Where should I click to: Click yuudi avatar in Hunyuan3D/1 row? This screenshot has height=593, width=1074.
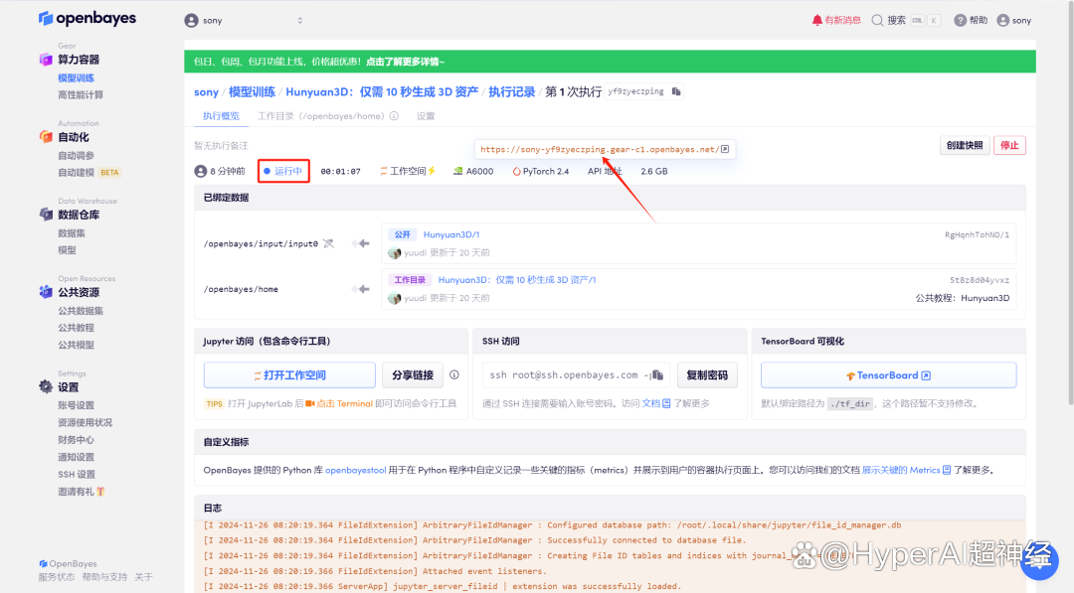click(x=395, y=253)
